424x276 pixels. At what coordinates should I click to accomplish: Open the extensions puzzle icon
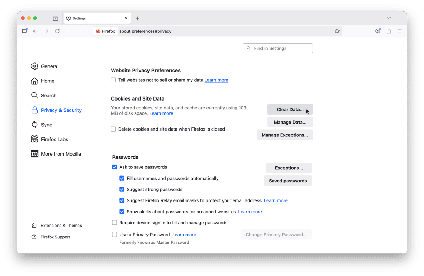(x=388, y=31)
